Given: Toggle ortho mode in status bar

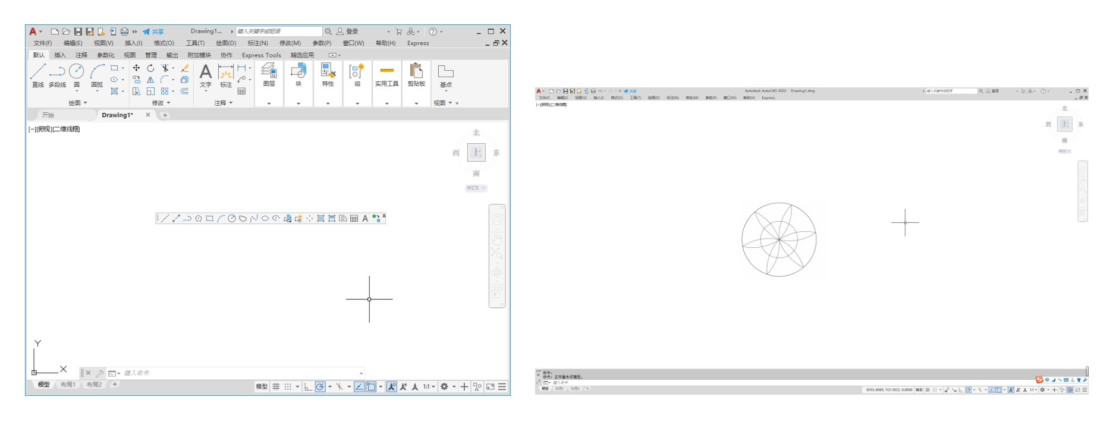Looking at the screenshot, I should coord(307,387).
